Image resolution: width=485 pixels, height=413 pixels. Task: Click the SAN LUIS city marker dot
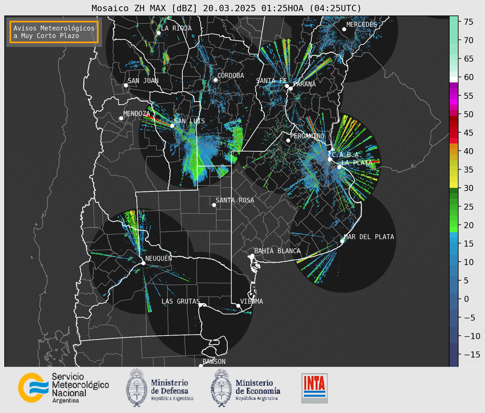(172, 126)
